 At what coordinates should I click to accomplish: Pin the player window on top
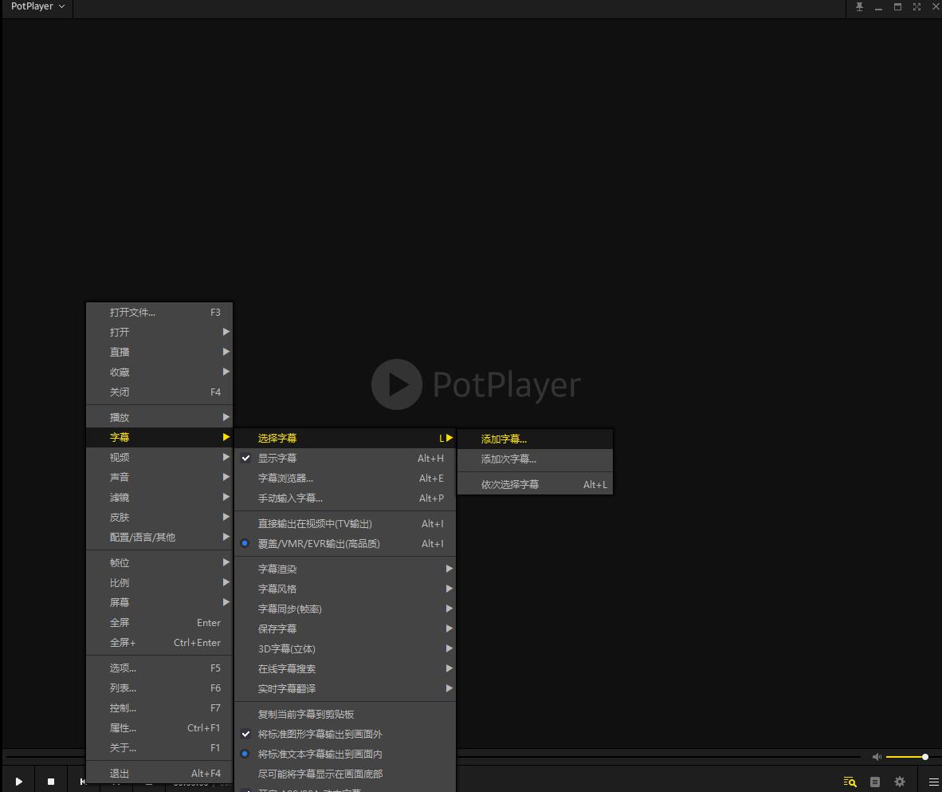click(x=859, y=6)
